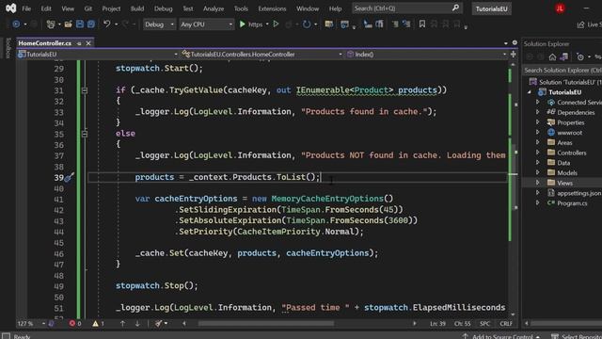Open the Extensions menu

coord(272,8)
